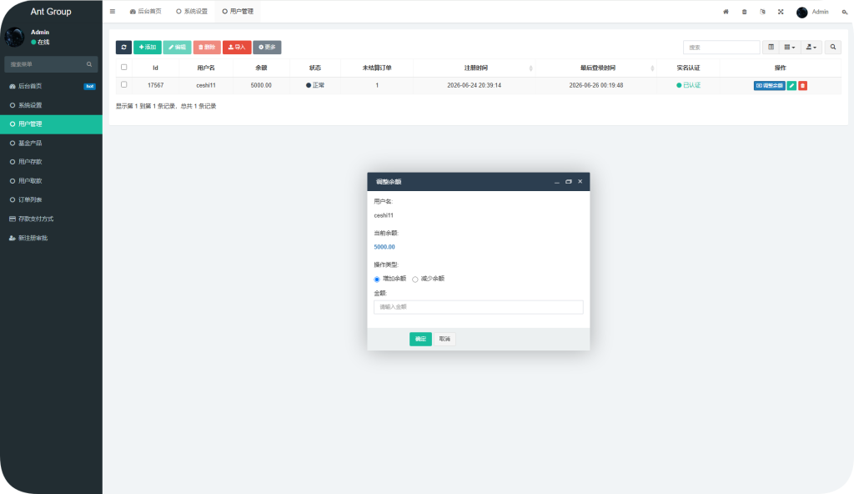The image size is (854, 494).
Task: Open 系统设置 in the sidebar
Action: coord(51,105)
